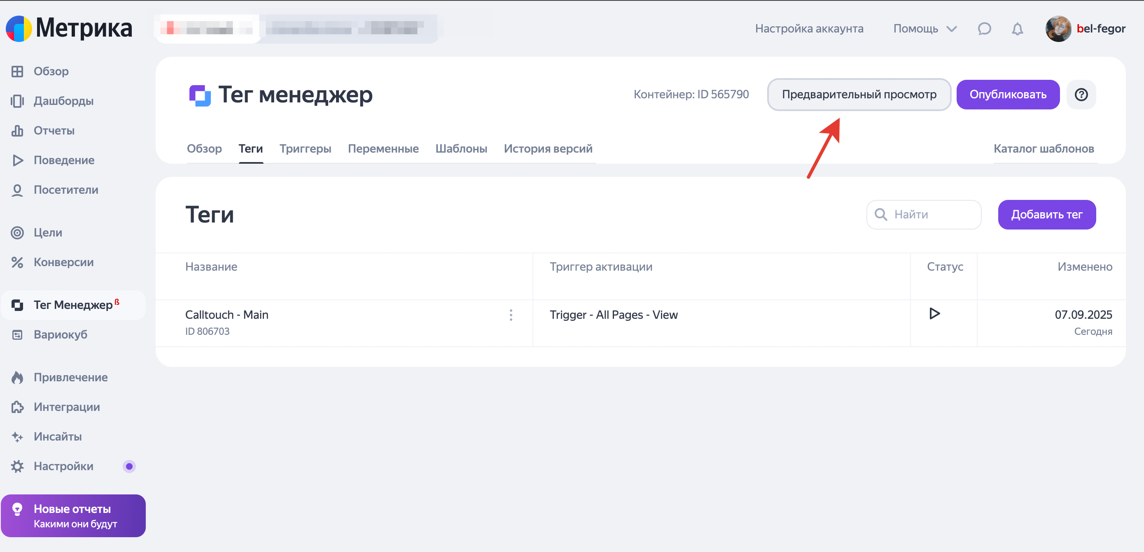Click the help question mark button

(x=1081, y=95)
